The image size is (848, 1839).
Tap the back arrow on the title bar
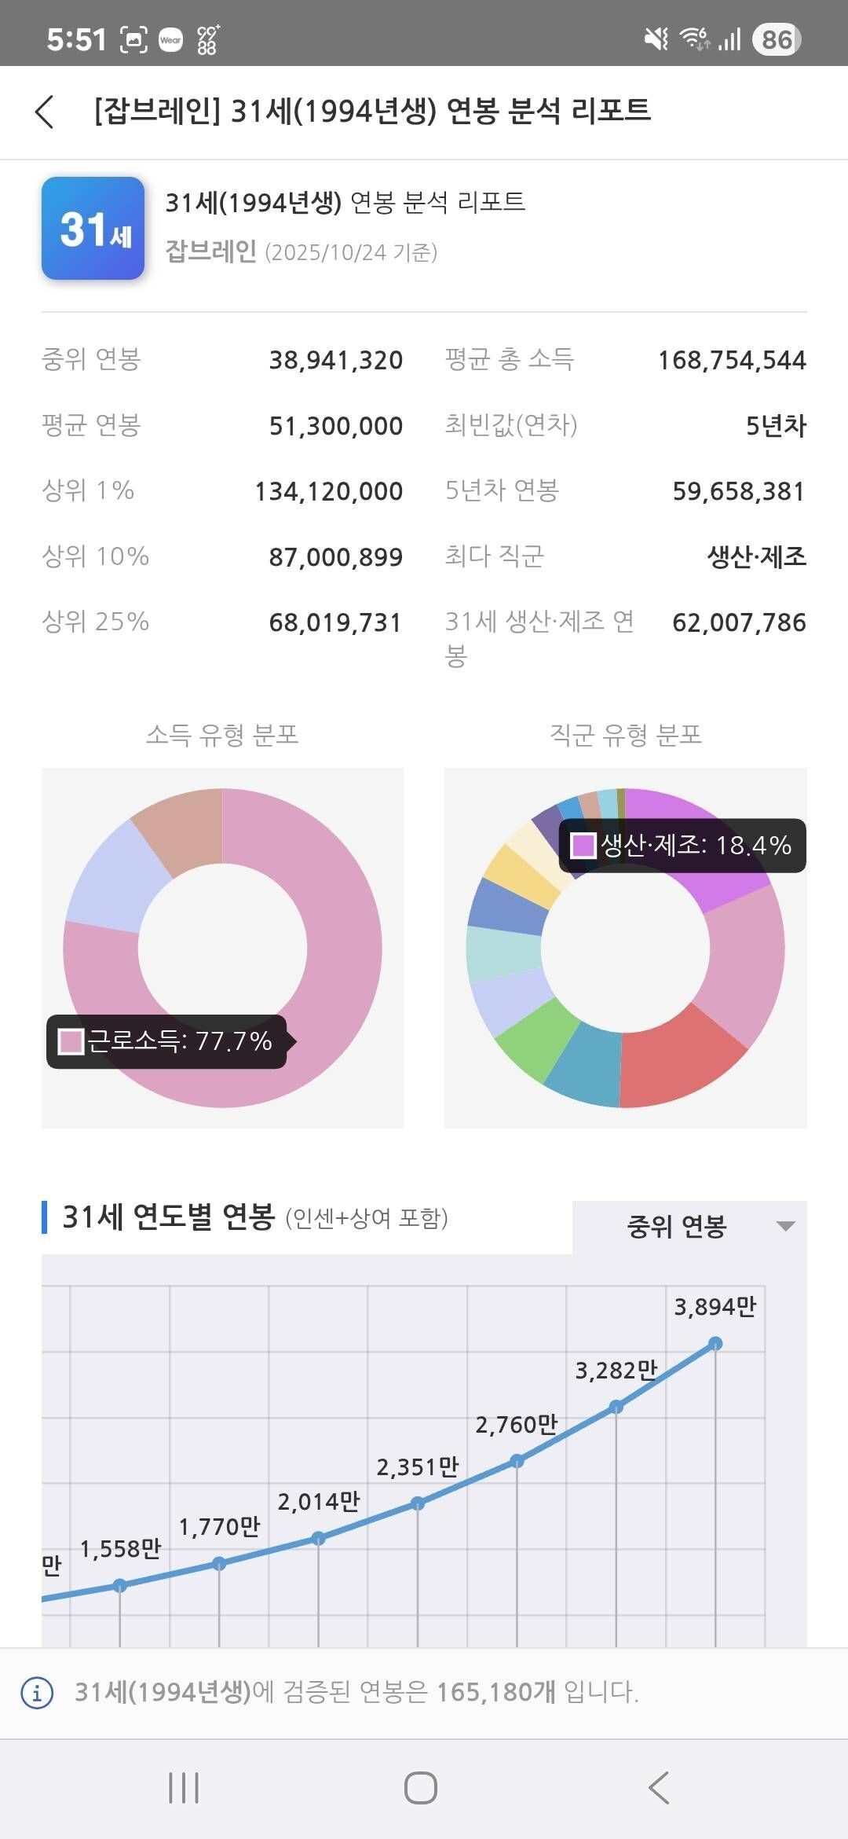click(46, 112)
